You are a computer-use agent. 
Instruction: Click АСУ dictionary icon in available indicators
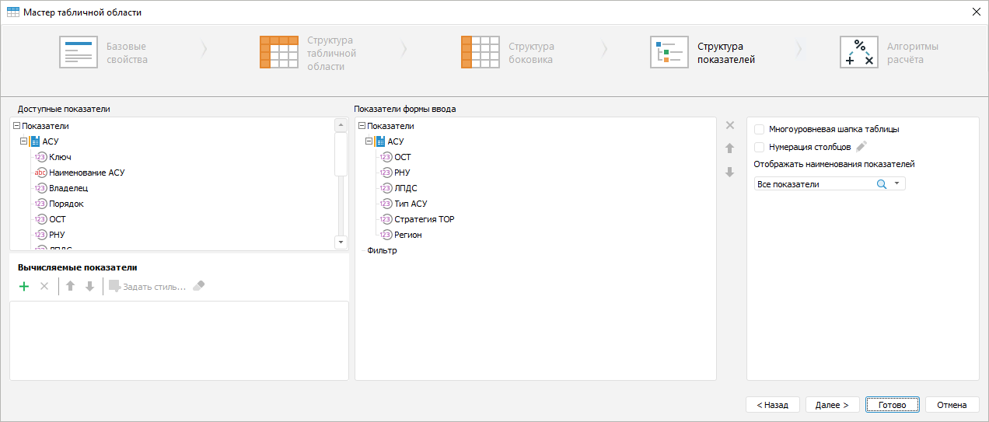[34, 141]
